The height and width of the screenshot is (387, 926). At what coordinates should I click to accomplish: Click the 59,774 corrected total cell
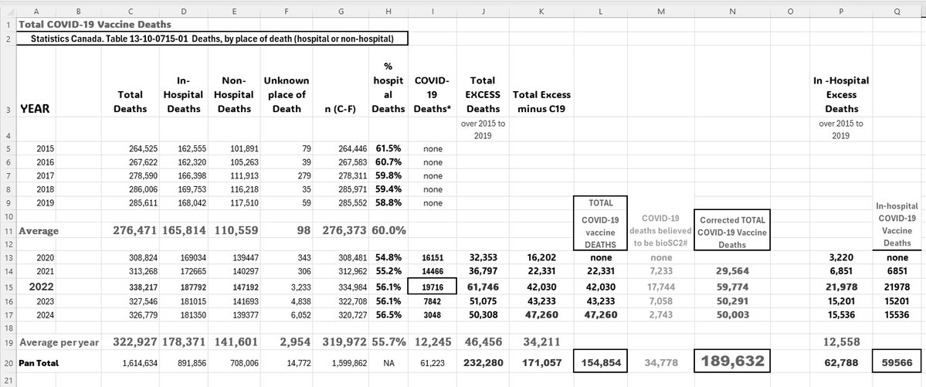tap(732, 287)
